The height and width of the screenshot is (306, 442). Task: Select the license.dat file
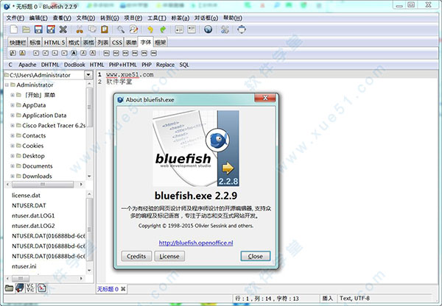point(26,196)
